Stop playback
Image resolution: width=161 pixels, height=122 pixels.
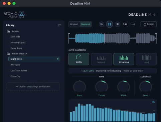(118, 24)
